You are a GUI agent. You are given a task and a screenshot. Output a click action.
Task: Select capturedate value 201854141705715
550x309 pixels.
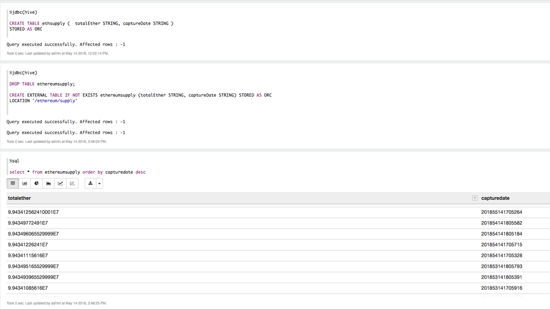pos(502,245)
